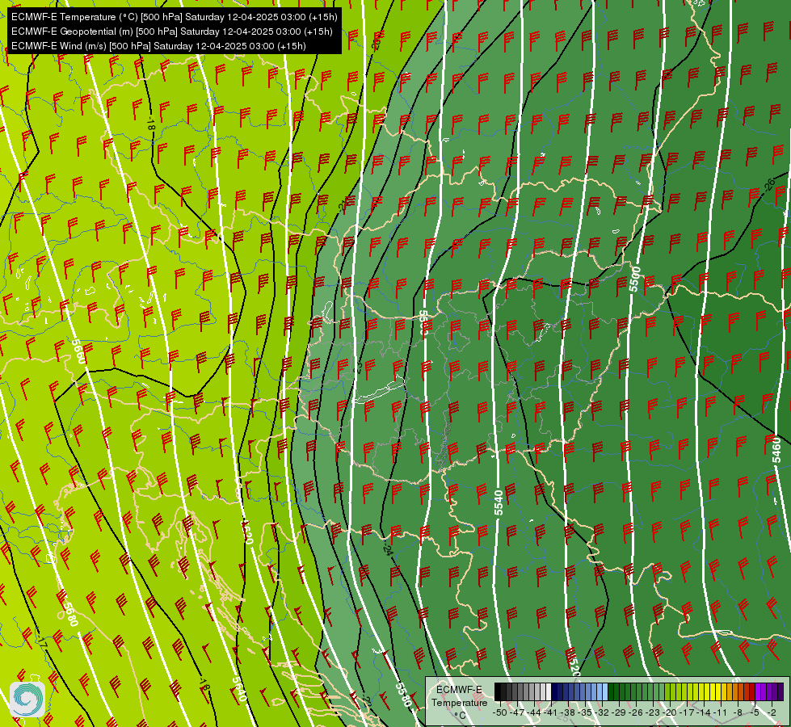Click the legend's ECMWF-E Temperature °C label

coord(459,702)
